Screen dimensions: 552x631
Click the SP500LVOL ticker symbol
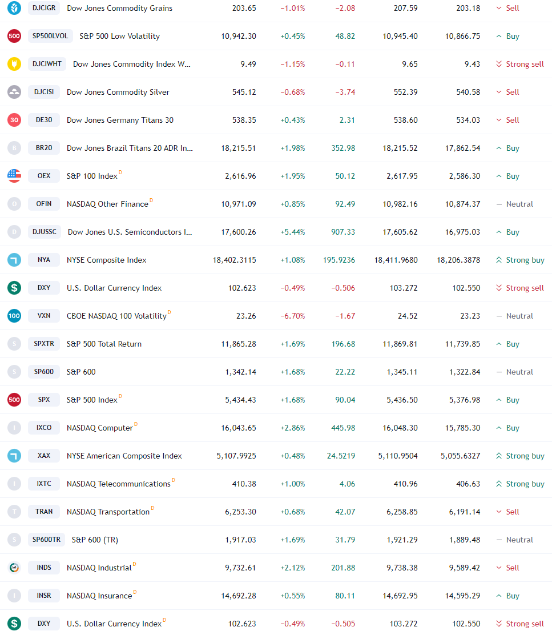pos(50,36)
